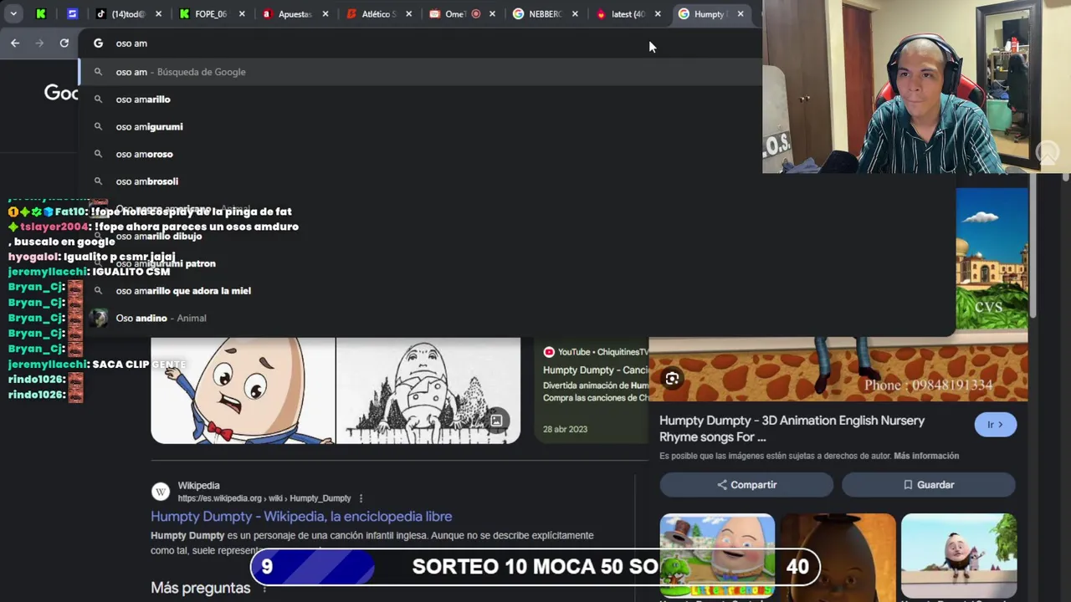Switch to the pinned green Kick tab
The height and width of the screenshot is (602, 1071).
pos(41,13)
